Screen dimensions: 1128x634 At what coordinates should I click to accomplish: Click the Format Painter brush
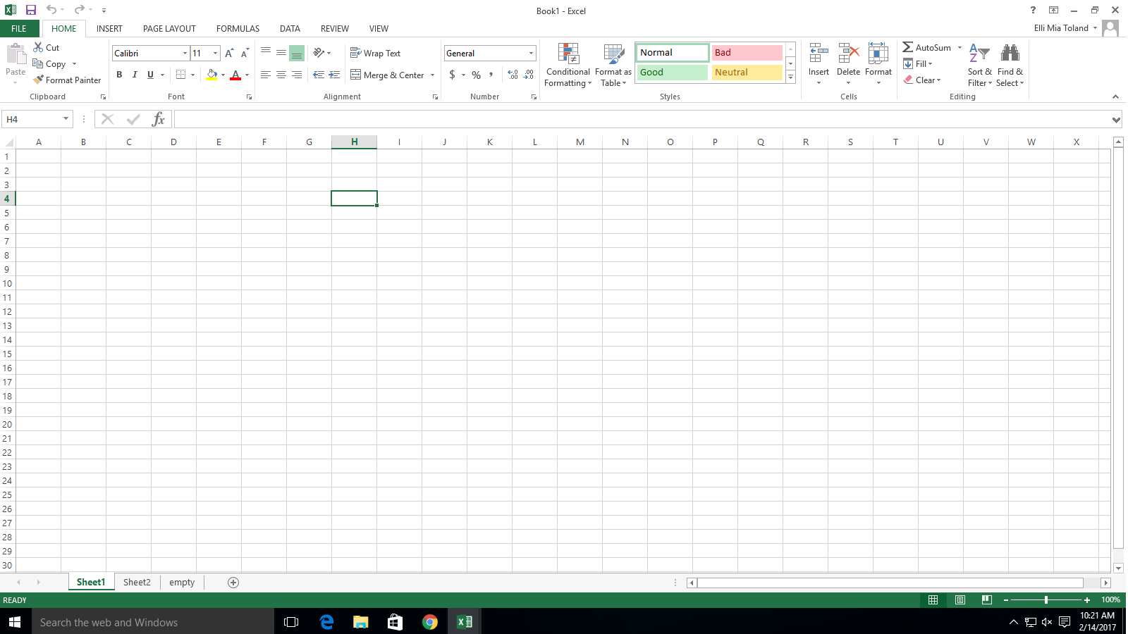[39, 80]
